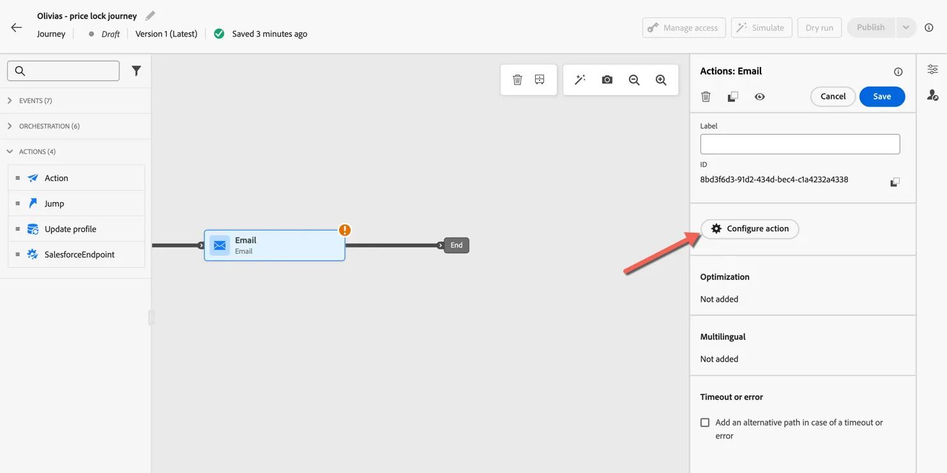947x473 pixels.
Task: Copy the action ID to clipboard
Action: (x=895, y=182)
